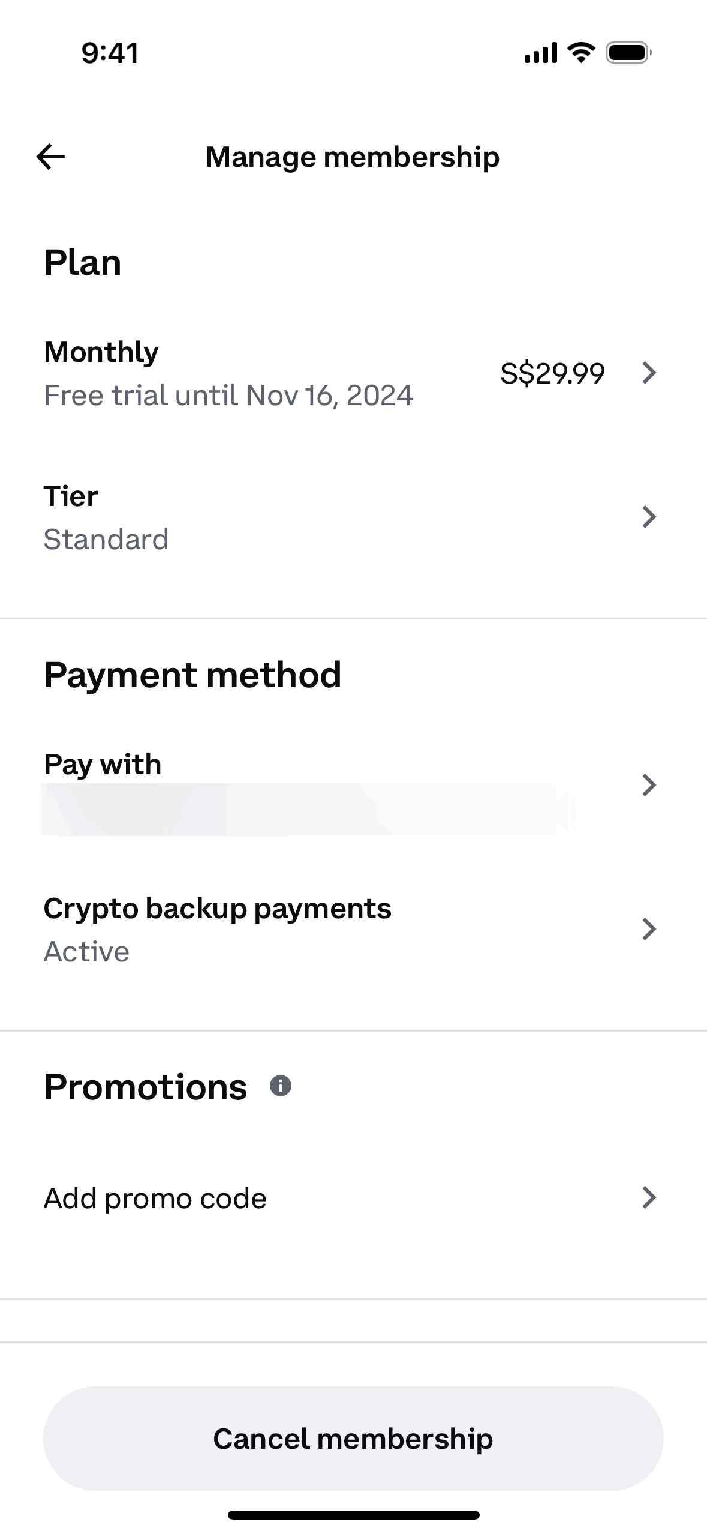Select the Monthly plan label

(101, 352)
